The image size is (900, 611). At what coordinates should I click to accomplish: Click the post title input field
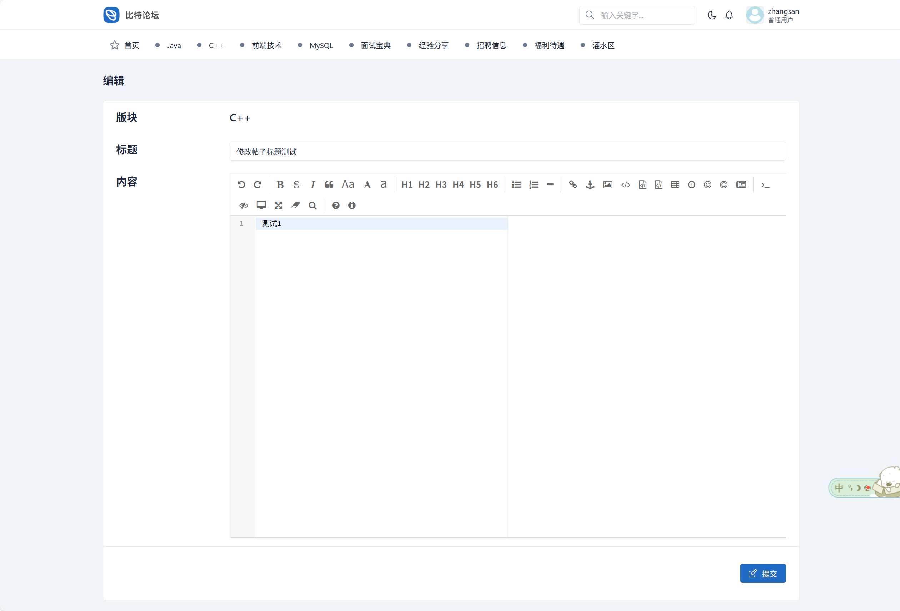pyautogui.click(x=507, y=151)
